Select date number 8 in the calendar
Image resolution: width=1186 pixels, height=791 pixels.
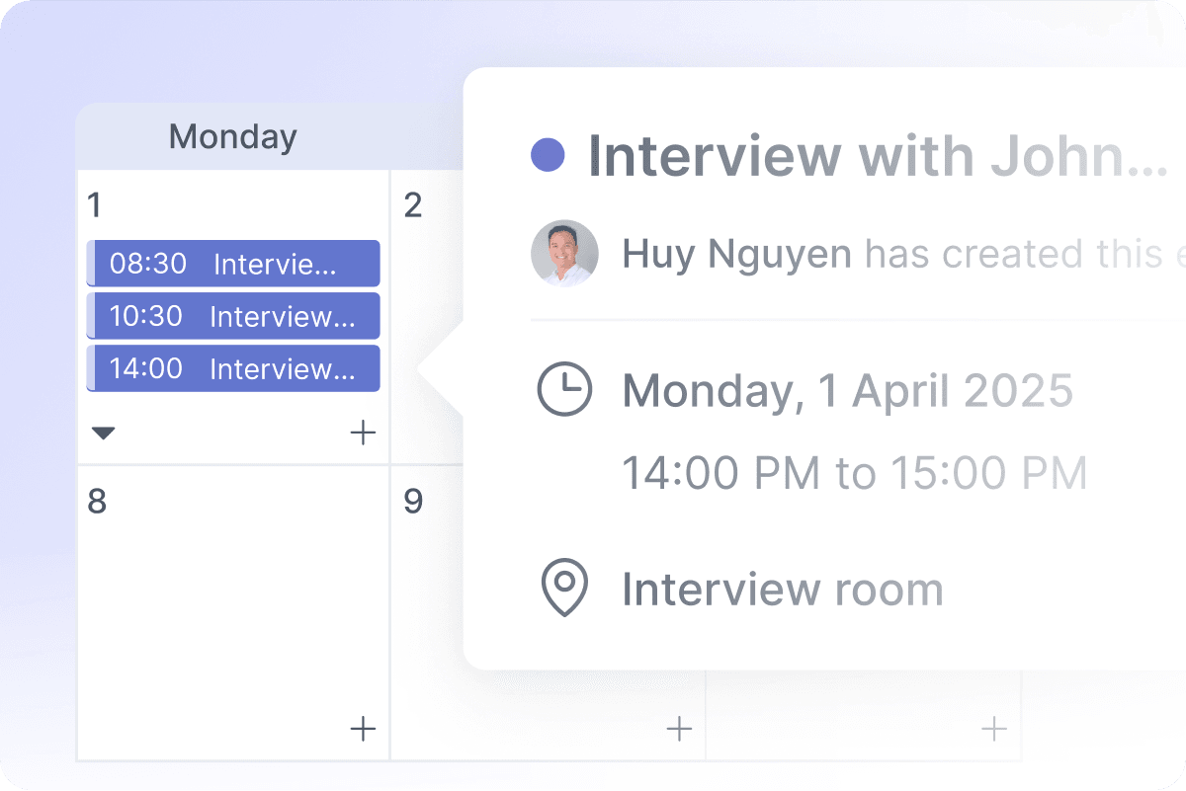click(x=97, y=502)
